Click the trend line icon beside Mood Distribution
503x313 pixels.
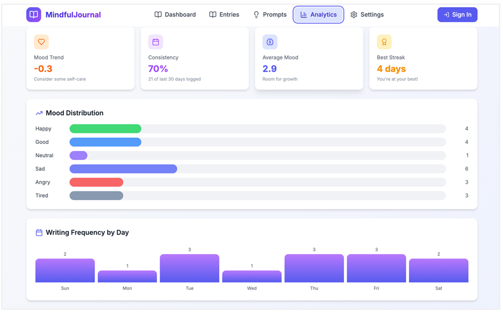point(39,113)
